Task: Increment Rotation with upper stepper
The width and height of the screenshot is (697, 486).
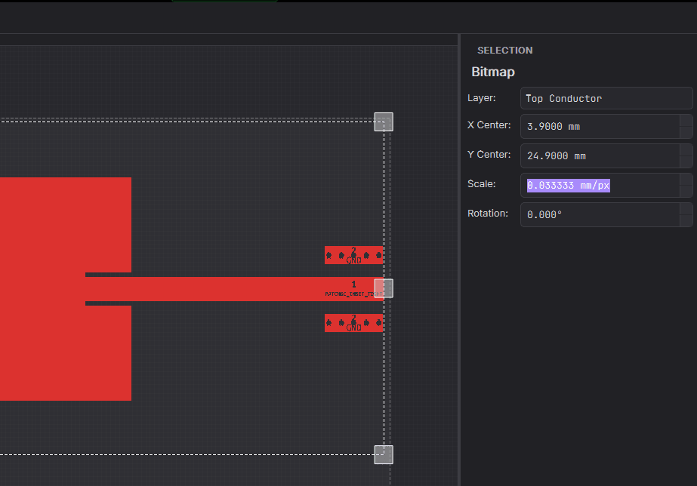Action: coord(686,209)
